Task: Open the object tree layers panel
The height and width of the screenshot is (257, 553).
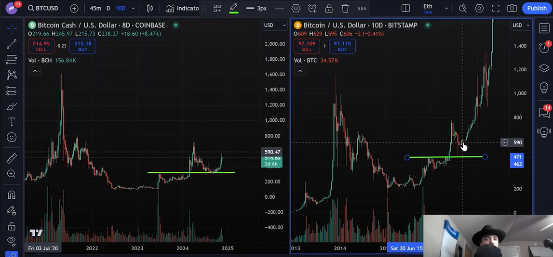Action: pos(544,68)
